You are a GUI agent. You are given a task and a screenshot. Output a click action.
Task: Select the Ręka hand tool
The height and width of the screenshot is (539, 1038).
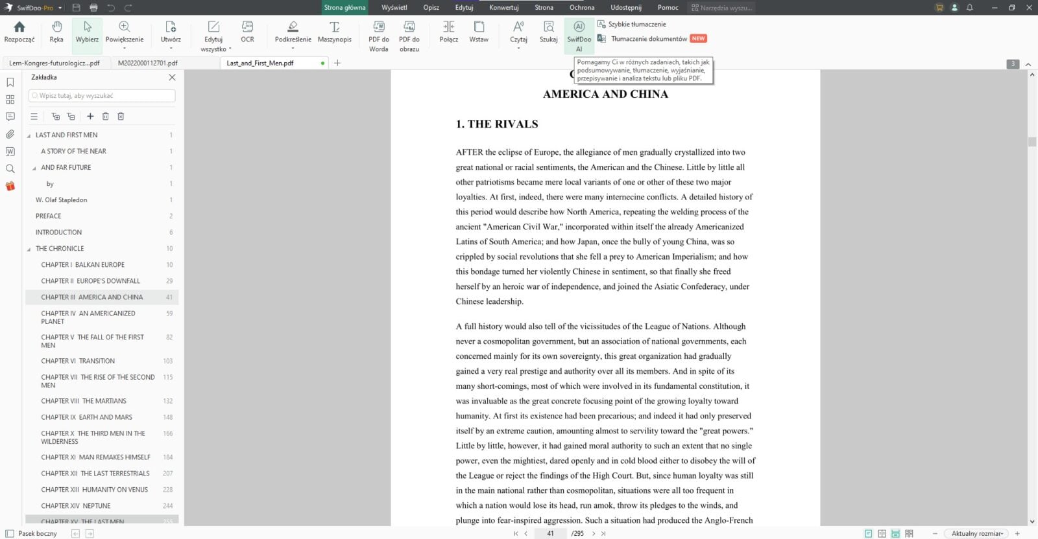56,32
